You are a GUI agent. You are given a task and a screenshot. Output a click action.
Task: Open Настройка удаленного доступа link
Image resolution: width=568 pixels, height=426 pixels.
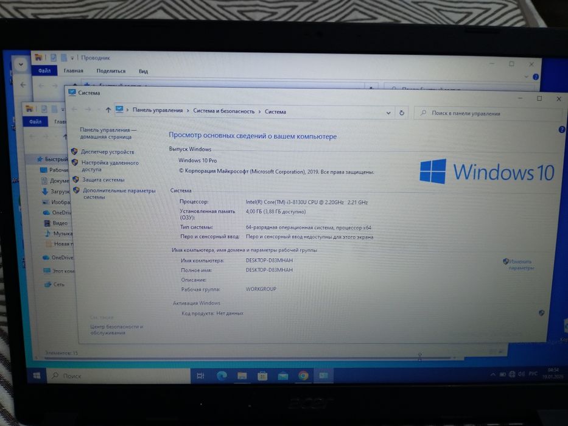pos(110,166)
